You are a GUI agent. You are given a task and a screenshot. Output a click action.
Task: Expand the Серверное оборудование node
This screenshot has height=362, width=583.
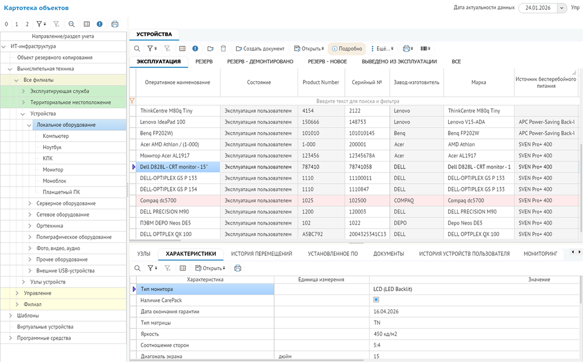(x=30, y=203)
